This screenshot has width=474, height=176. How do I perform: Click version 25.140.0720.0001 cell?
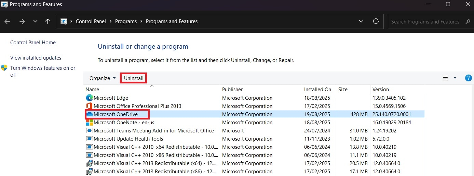pos(392,114)
